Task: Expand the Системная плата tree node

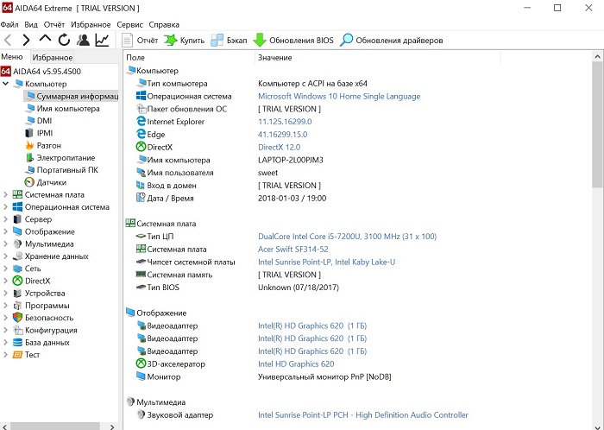Action: tap(5, 194)
